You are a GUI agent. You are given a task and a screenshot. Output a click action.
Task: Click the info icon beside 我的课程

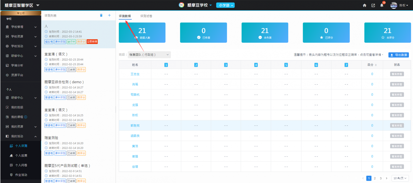(x=26, y=117)
